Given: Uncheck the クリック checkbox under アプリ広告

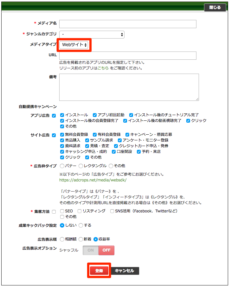Looking at the screenshot, I should pos(188,121).
